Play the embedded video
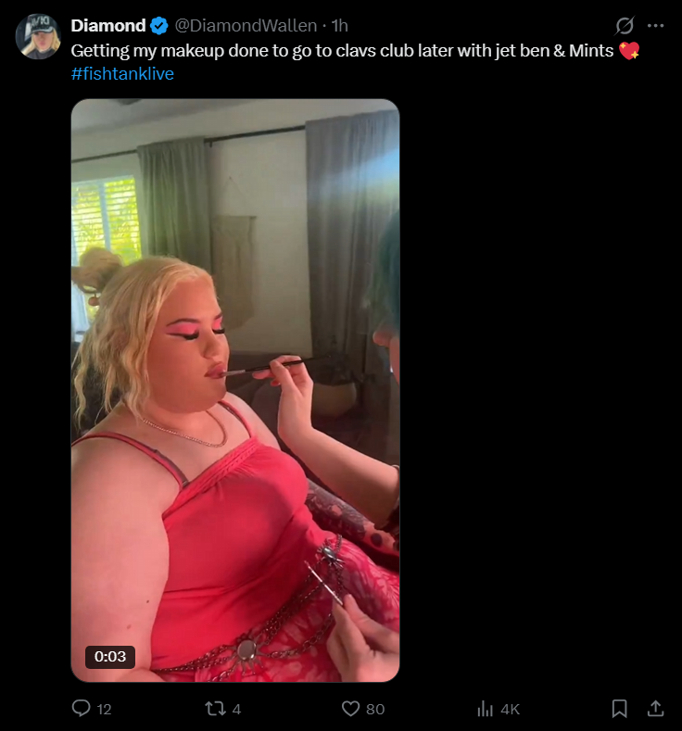 click(235, 390)
